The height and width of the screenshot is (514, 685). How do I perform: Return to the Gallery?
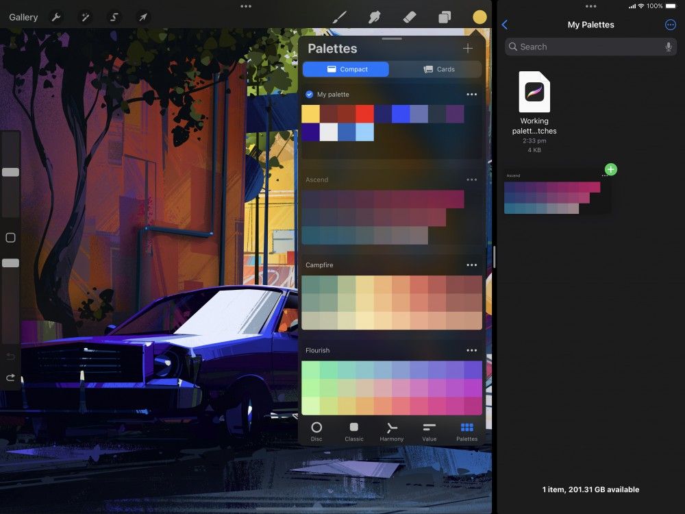point(23,18)
